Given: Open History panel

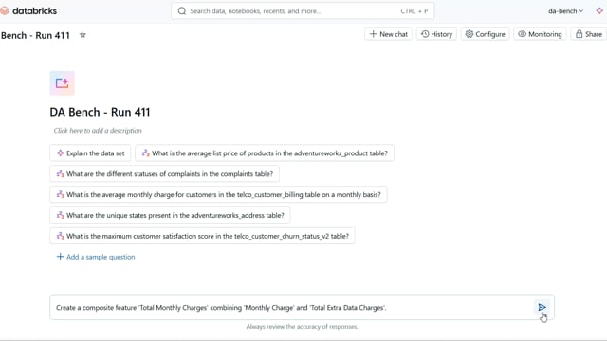Looking at the screenshot, I should [x=436, y=34].
